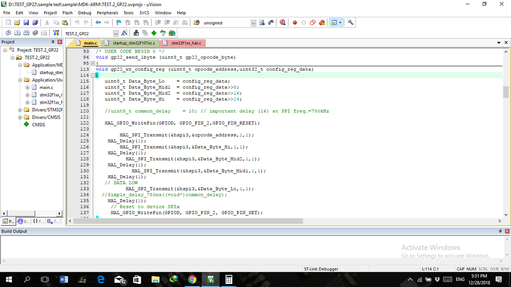Image resolution: width=511 pixels, height=287 pixels.
Task: Insert or remove a bookmark flag
Action: [119, 22]
